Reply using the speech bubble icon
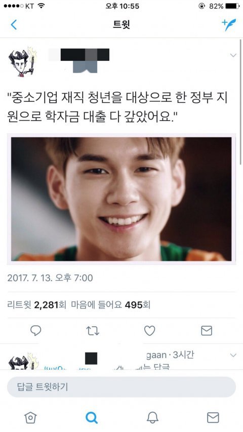Image resolution: width=243 pixels, height=432 pixels. [35, 330]
